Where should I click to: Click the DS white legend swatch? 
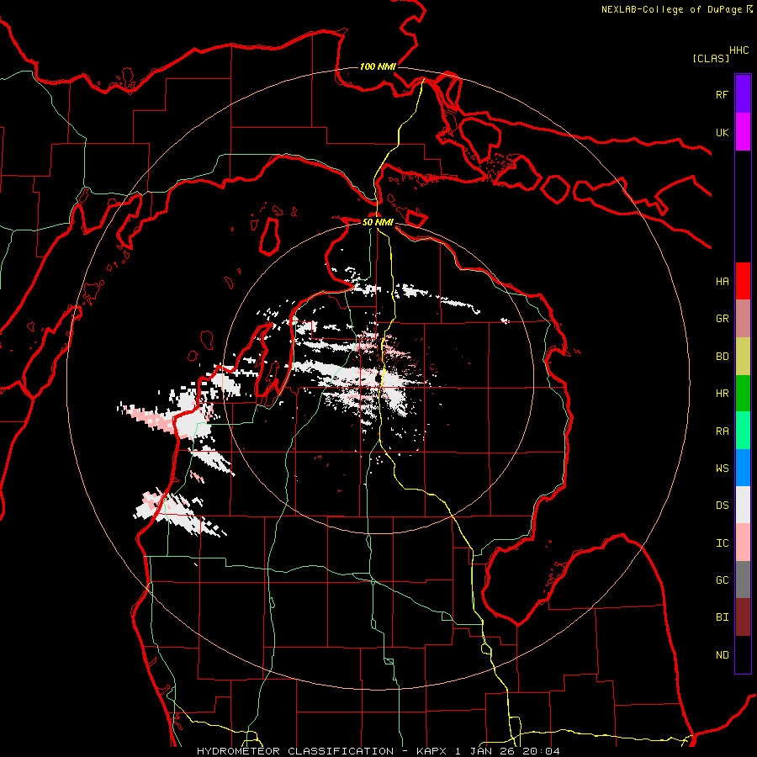point(743,505)
